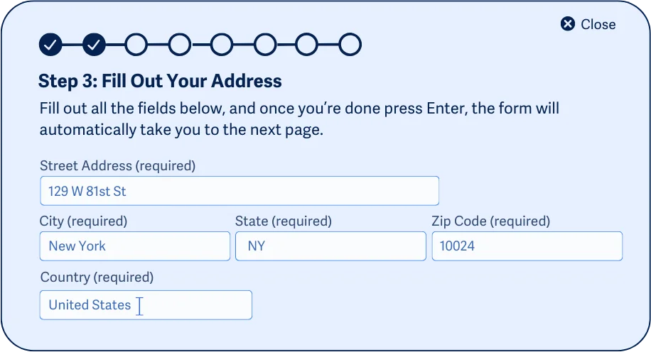The width and height of the screenshot is (651, 352).
Task: Jump to step three progress circle
Action: [136, 45]
